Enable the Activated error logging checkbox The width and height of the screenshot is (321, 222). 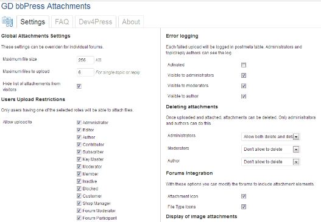pyautogui.click(x=244, y=65)
